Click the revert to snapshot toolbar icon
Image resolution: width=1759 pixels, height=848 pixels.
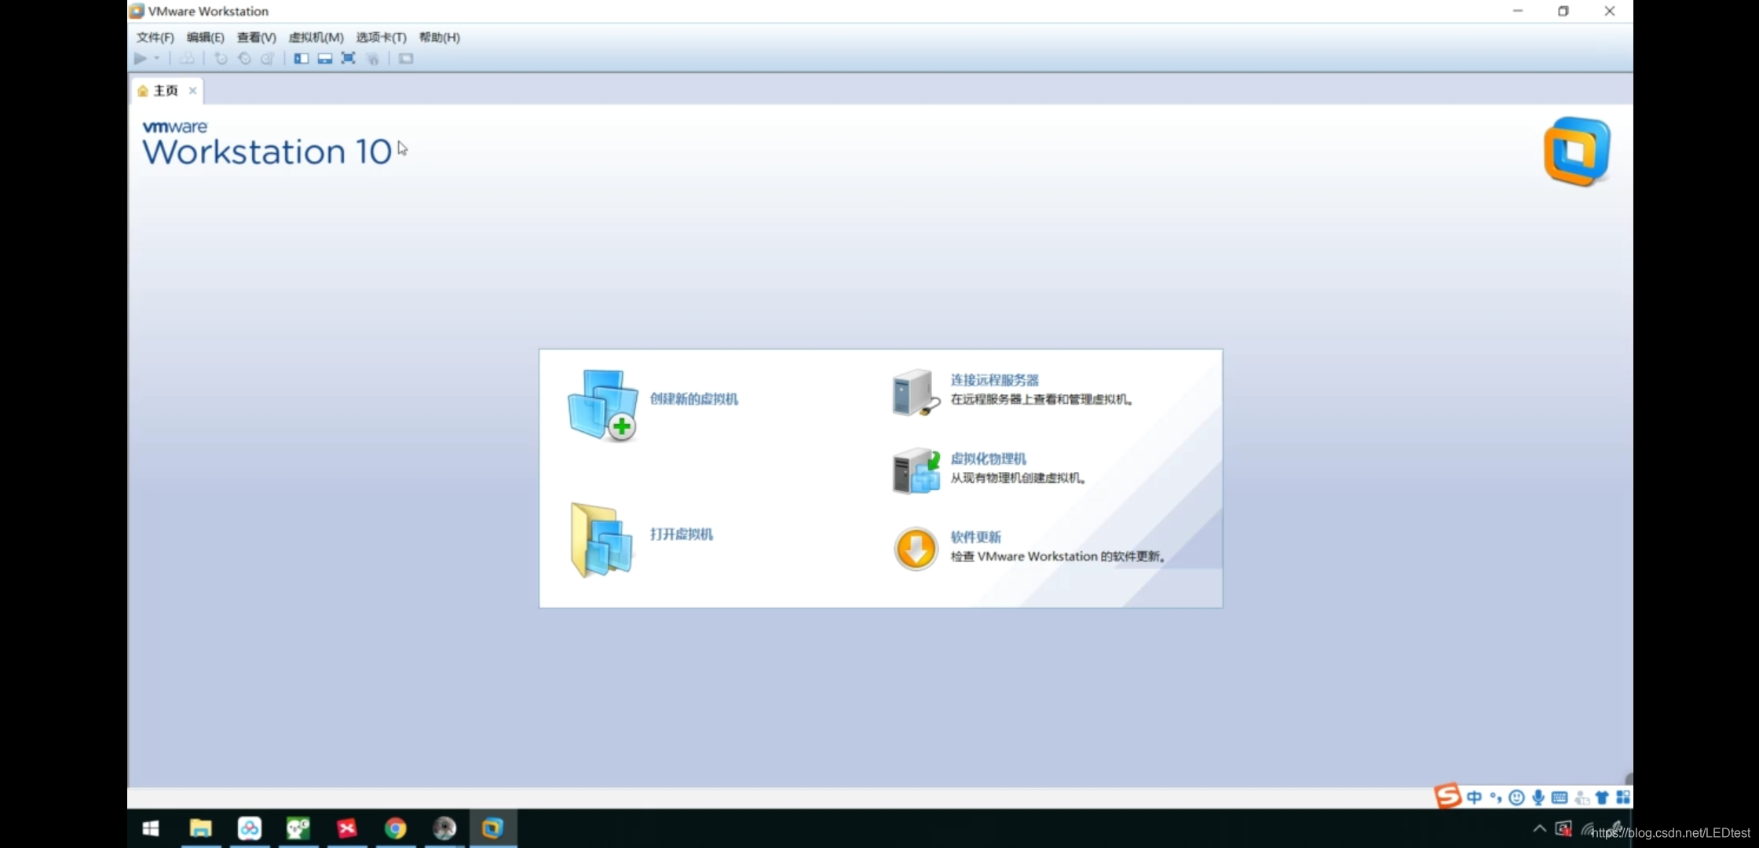click(244, 58)
